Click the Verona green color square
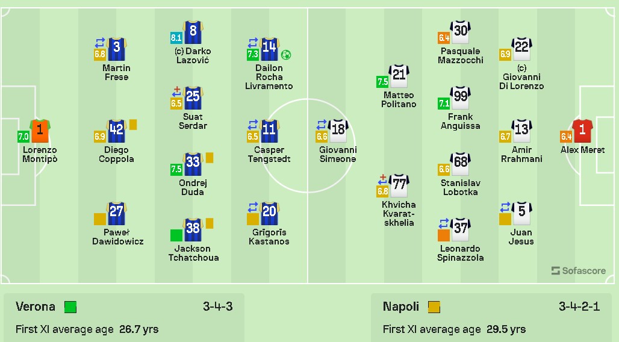619x342 pixels. [x=70, y=307]
